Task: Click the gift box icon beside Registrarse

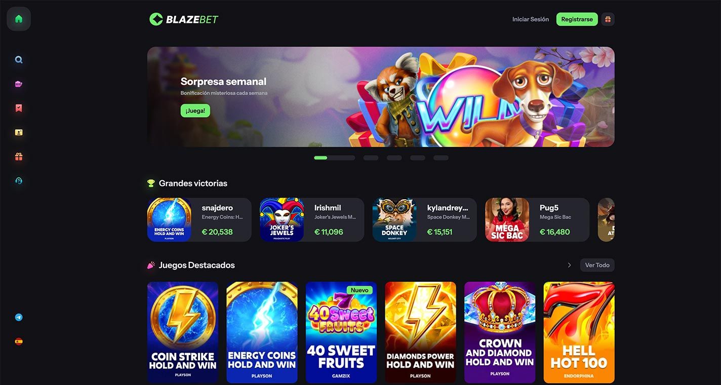Action: 608,19
